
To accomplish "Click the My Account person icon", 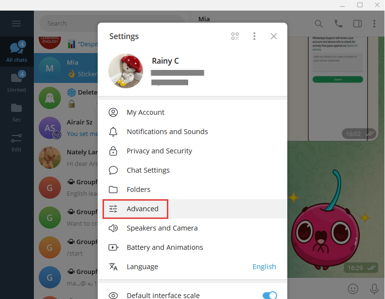I will click(x=113, y=112).
